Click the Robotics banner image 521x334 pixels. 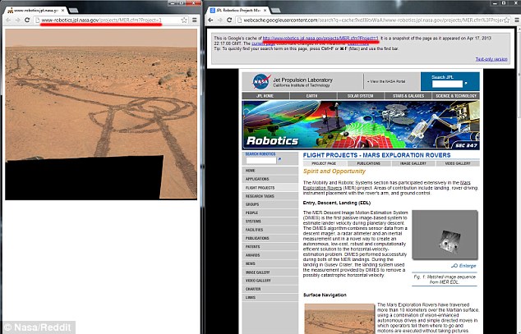coord(361,125)
